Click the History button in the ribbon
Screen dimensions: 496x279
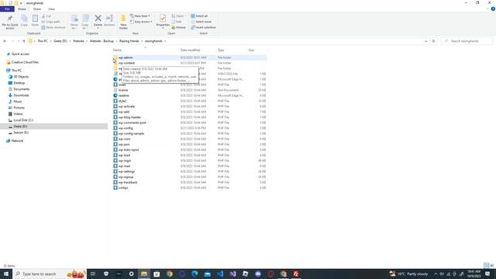(179, 28)
